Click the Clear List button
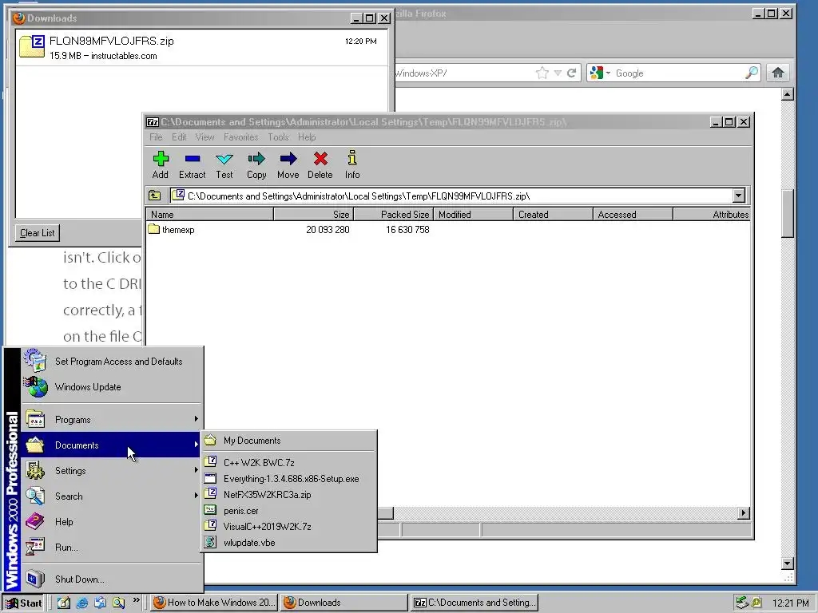818x613 pixels. (x=37, y=233)
